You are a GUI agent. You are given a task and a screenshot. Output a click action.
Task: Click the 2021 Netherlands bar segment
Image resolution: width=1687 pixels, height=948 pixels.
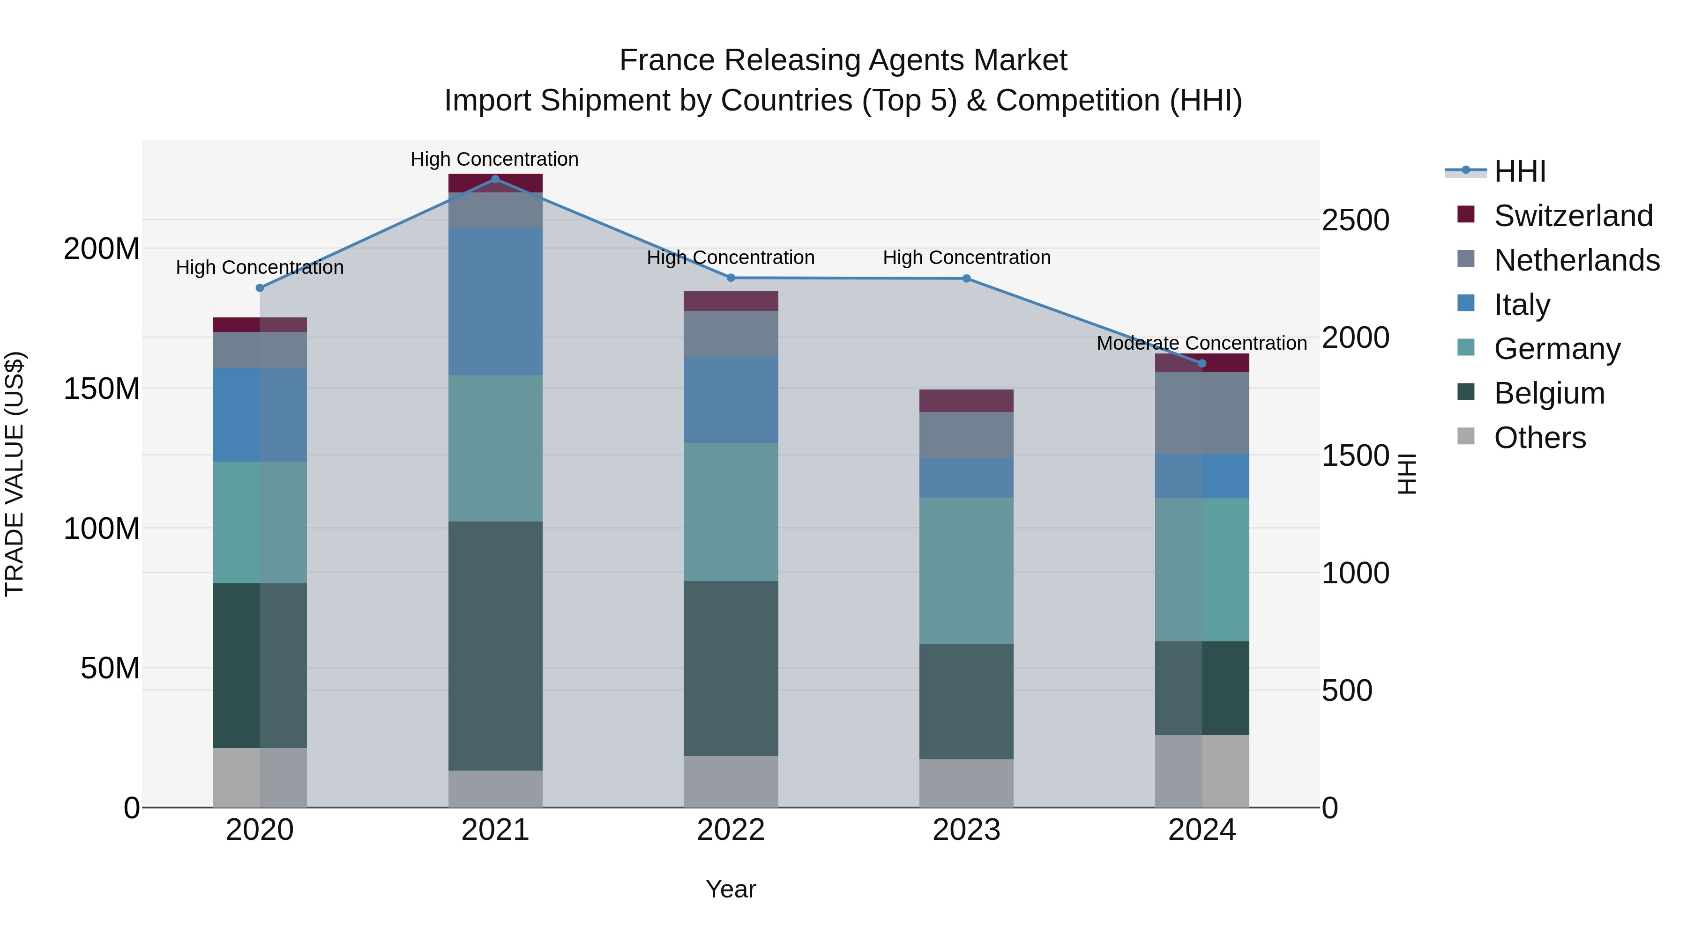coord(495,210)
